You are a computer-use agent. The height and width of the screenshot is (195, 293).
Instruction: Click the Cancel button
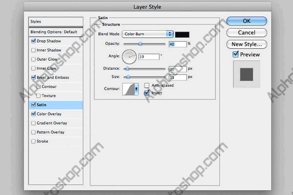(247, 33)
